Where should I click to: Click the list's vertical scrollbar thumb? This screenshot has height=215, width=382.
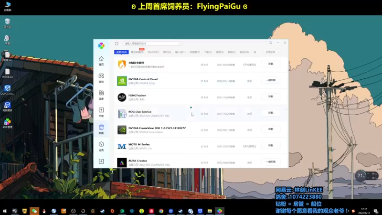pyautogui.click(x=286, y=109)
